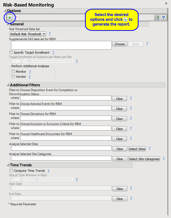Open help for Adverse Events filter
The image size is (171, 218).
pyautogui.click(x=131, y=108)
